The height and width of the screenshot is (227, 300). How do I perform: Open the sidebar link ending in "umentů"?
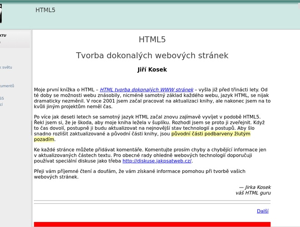7,86
